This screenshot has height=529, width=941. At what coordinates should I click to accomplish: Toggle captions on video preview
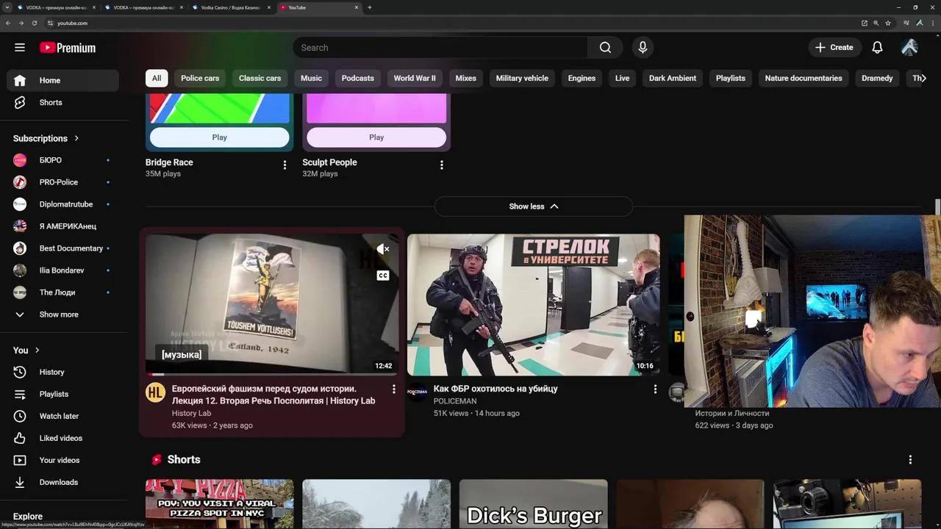coord(383,276)
